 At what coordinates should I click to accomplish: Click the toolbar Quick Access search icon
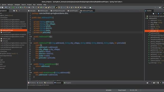pos(155,7)
